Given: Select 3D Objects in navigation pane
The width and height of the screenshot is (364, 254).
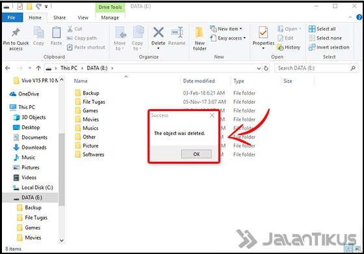Looking at the screenshot, I should pos(29,118).
